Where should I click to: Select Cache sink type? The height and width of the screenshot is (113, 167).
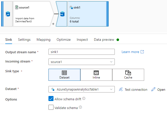(x=128, y=75)
